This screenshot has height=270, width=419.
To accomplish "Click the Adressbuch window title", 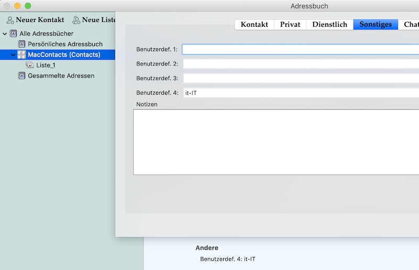I will [x=309, y=6].
